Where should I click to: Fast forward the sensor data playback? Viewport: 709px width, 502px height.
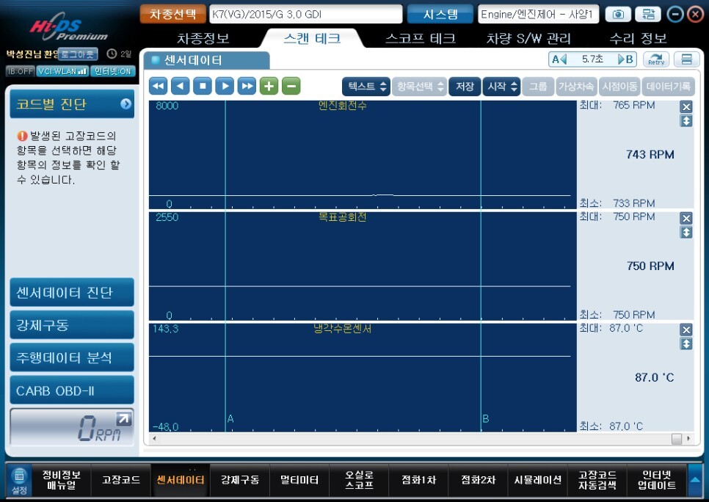pyautogui.click(x=247, y=86)
